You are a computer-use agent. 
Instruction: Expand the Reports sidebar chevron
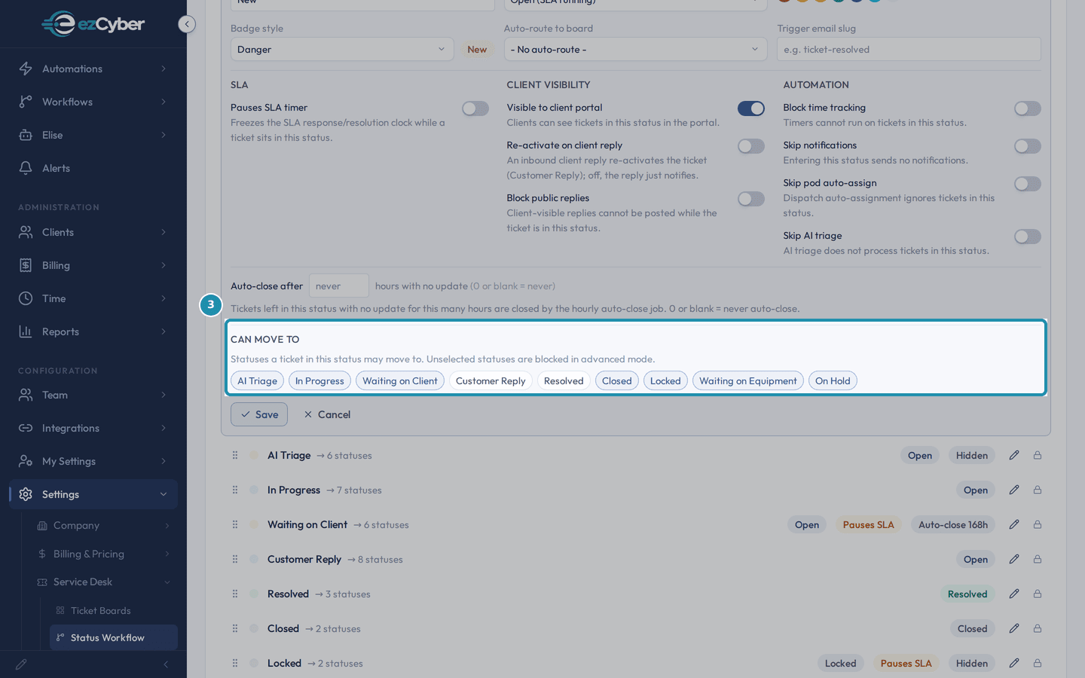tap(164, 331)
